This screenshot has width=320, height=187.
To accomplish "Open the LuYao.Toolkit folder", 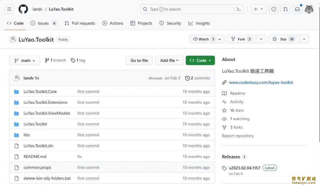I will 35,124.
